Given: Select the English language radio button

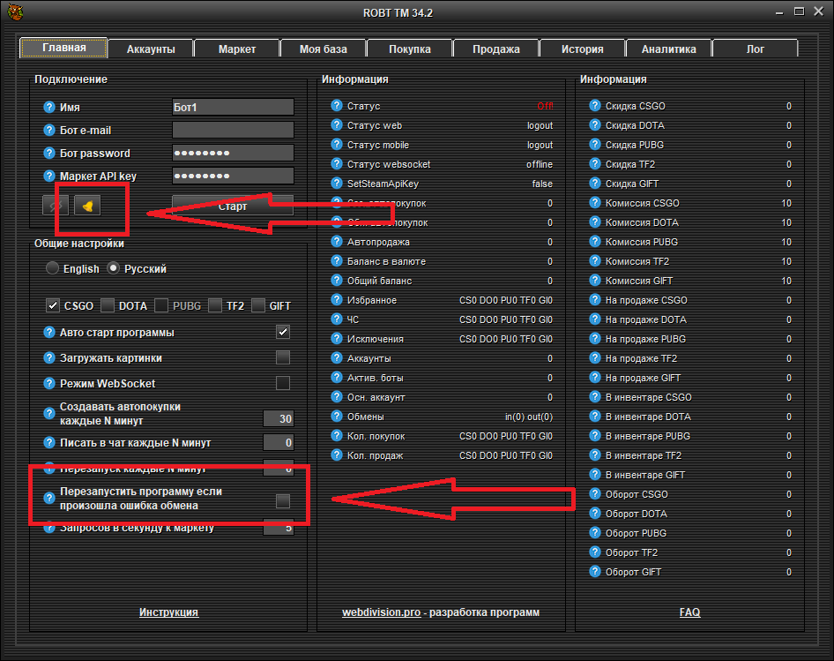Looking at the screenshot, I should [x=53, y=268].
